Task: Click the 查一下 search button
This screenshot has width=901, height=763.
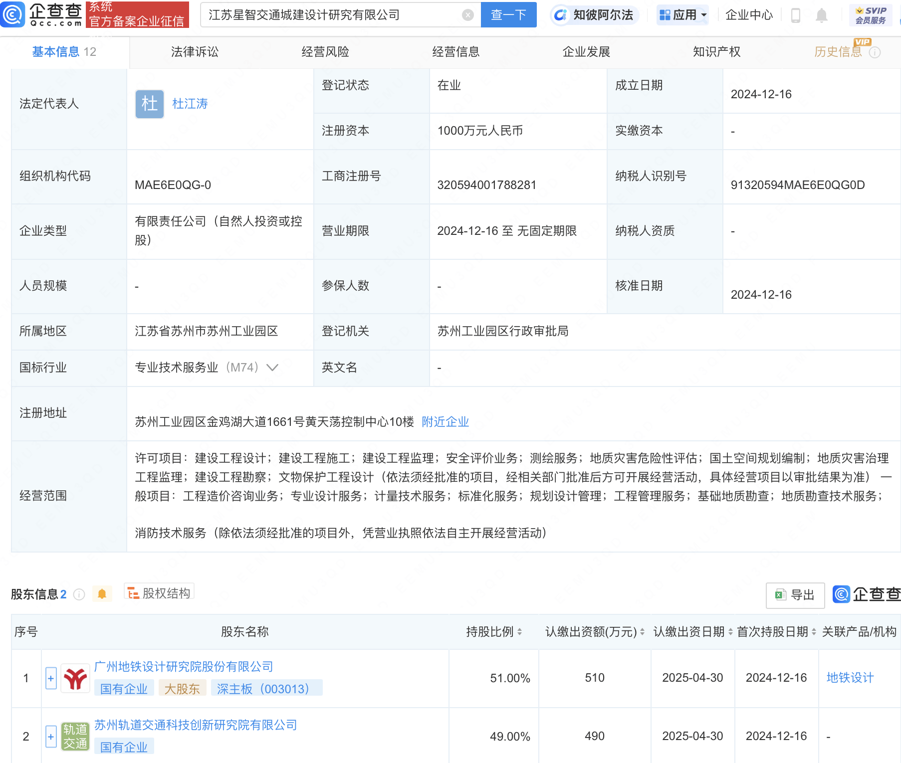Action: pyautogui.click(x=508, y=15)
